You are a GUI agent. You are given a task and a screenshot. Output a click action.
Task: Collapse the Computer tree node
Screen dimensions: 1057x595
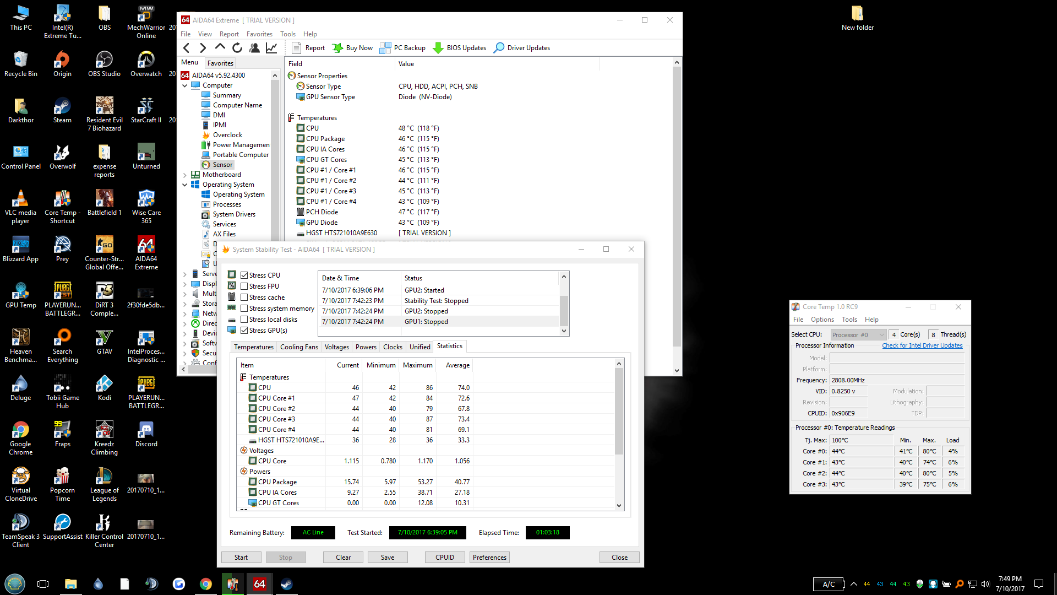tap(184, 85)
